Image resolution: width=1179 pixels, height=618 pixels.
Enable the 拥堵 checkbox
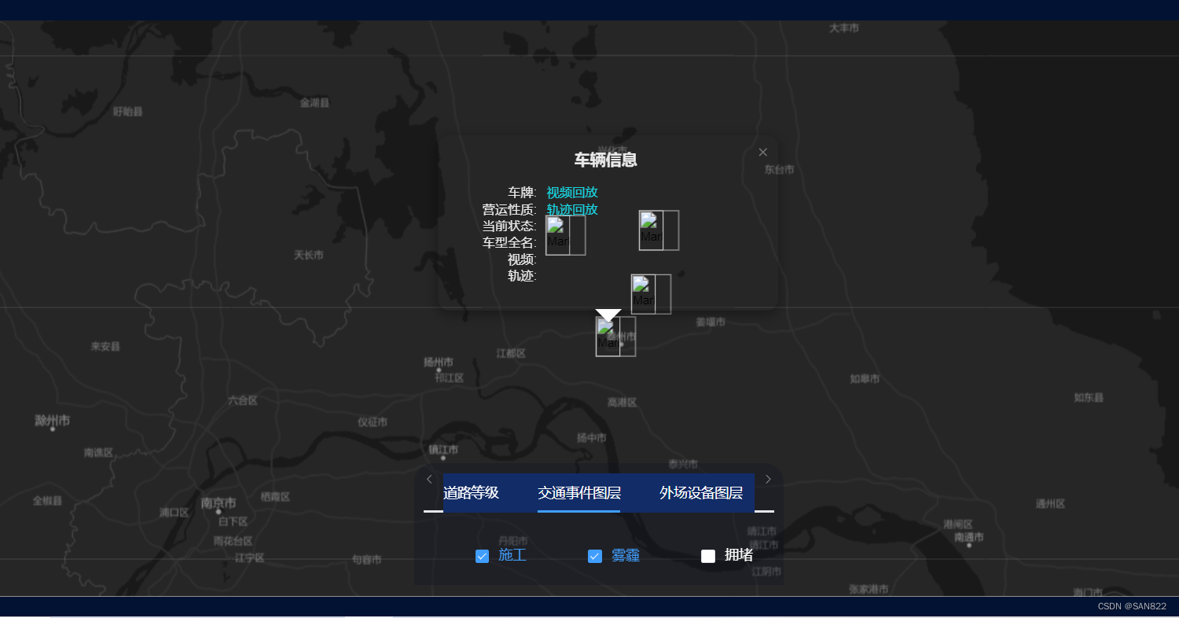point(707,556)
